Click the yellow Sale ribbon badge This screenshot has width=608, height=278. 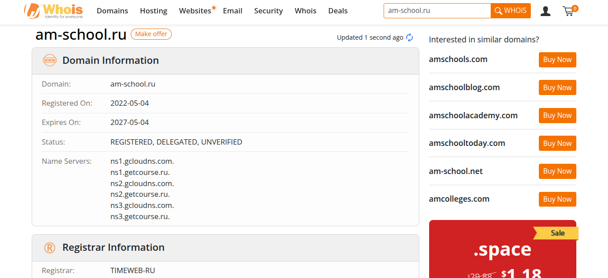pyautogui.click(x=556, y=233)
